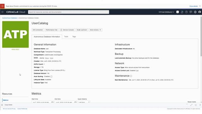Go to Autonomous Database breadcrumb
Viewport: 202px width, 114px height.
pyautogui.click(x=10, y=18)
